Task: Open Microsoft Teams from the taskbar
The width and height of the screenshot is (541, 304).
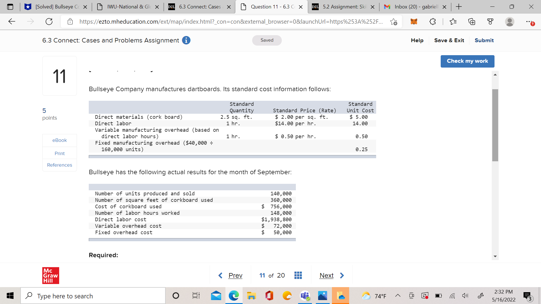Action: pyautogui.click(x=305, y=296)
